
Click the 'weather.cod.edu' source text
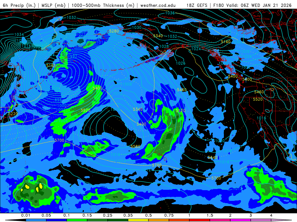pyautogui.click(x=158, y=5)
